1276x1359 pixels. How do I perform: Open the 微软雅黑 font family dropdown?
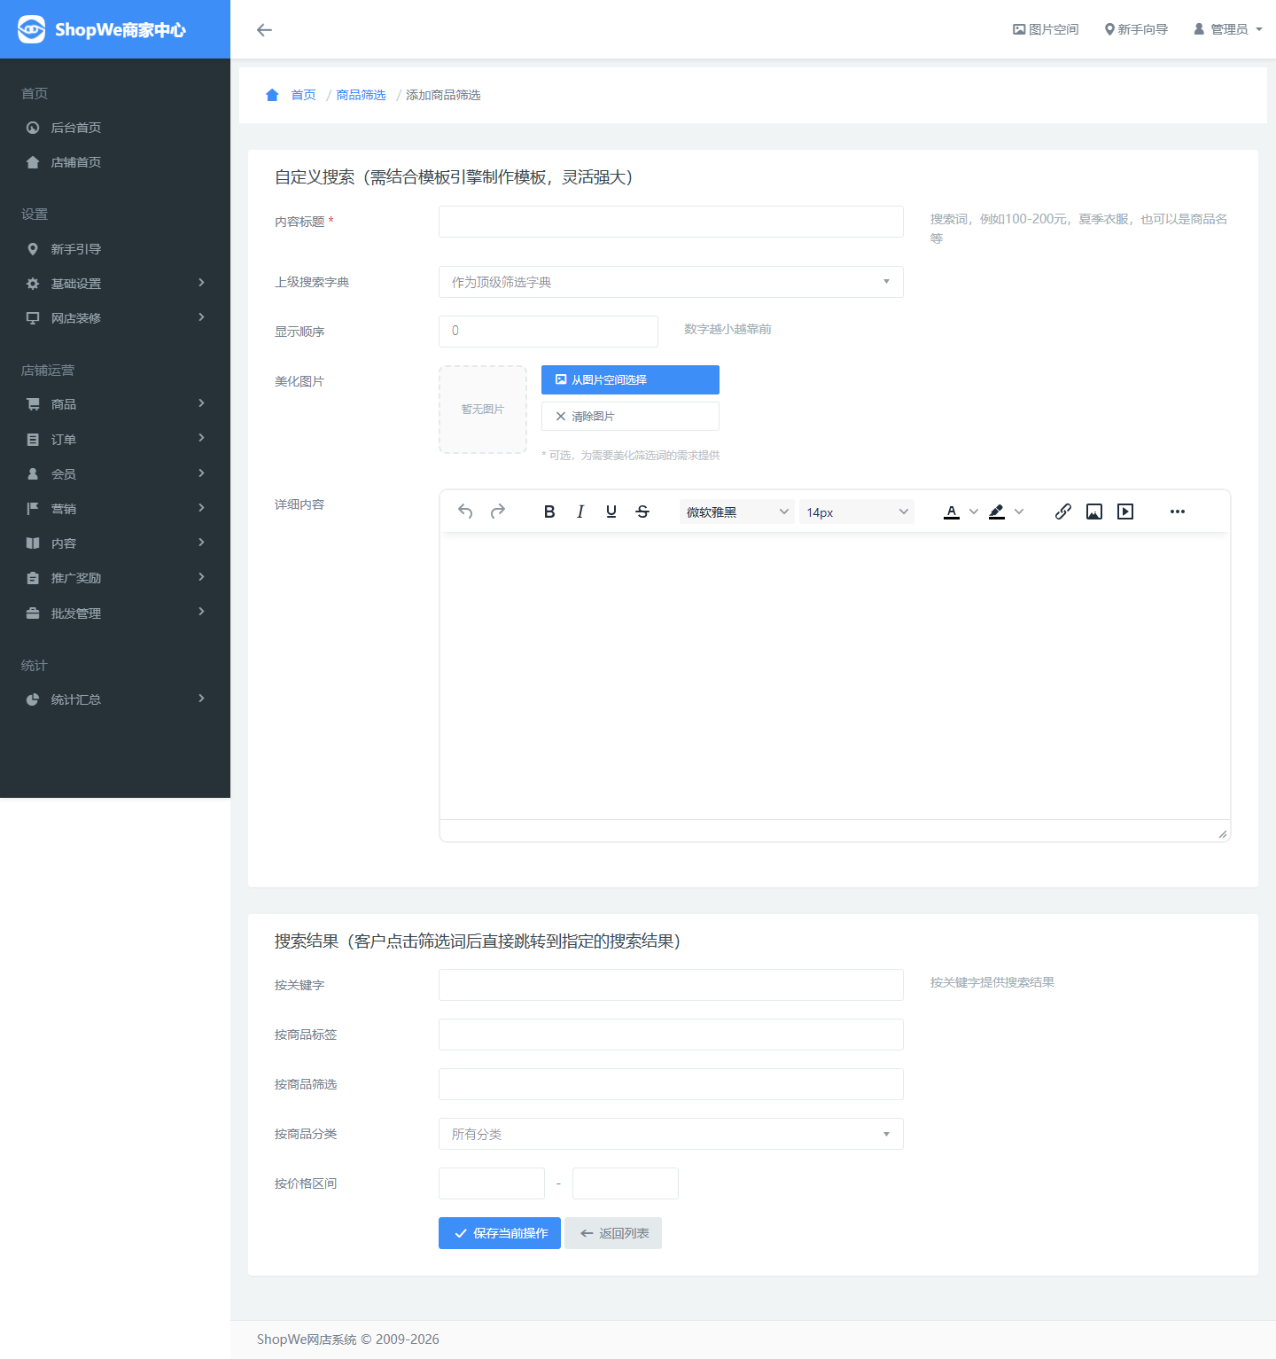tap(736, 512)
